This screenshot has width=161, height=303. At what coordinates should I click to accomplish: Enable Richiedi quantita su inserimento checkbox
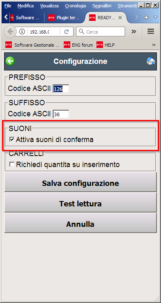[12, 165]
